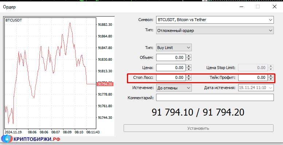Viewport: 283px width, 145px height.
Task: Click into the Тейк Профит field
Action: (x=253, y=77)
